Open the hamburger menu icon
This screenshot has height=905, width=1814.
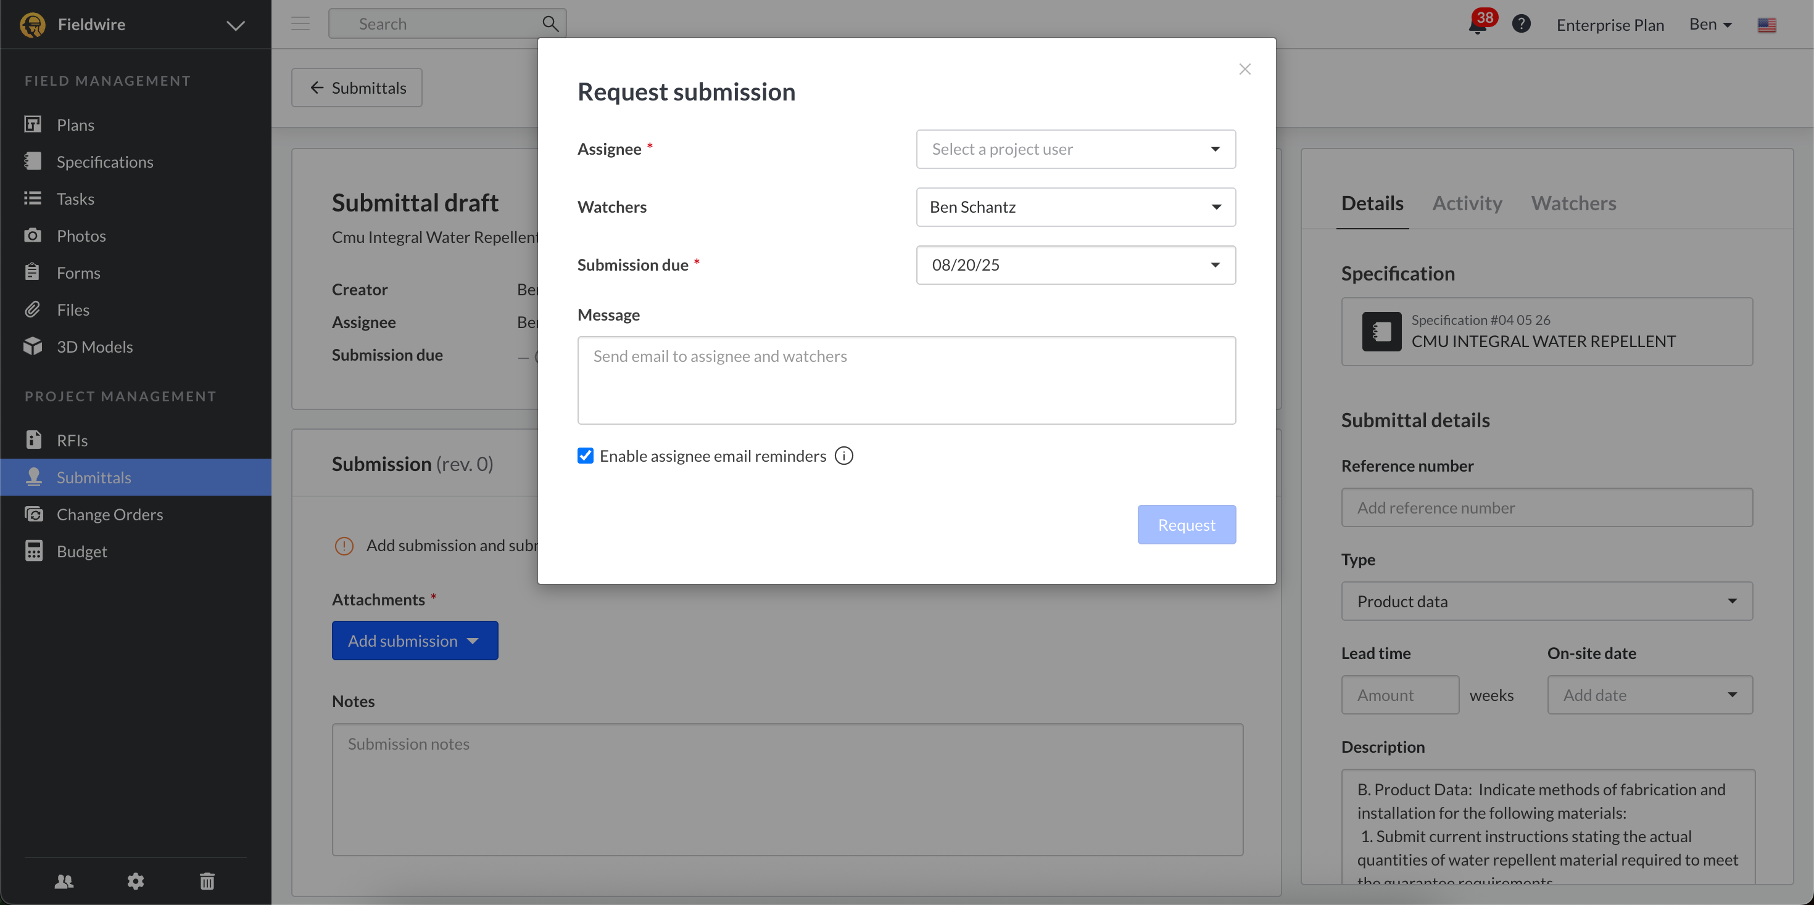tap(300, 24)
